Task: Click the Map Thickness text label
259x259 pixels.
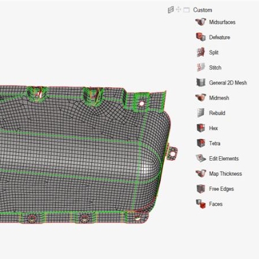Action: [x=226, y=174]
